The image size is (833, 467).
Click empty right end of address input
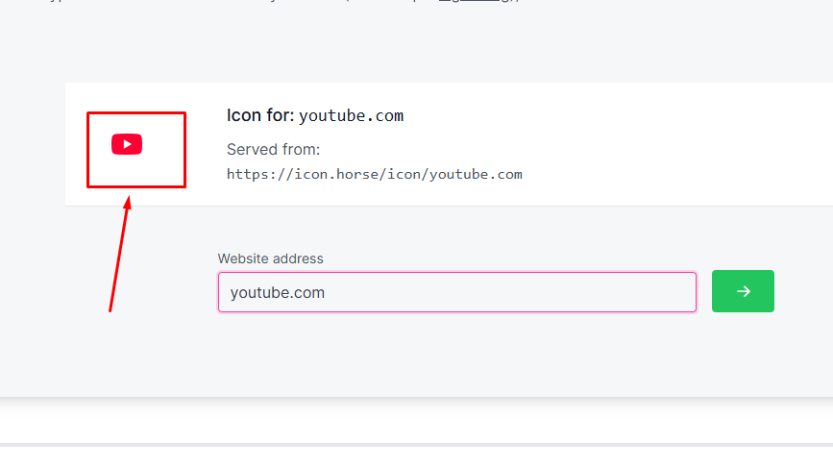pos(611,292)
